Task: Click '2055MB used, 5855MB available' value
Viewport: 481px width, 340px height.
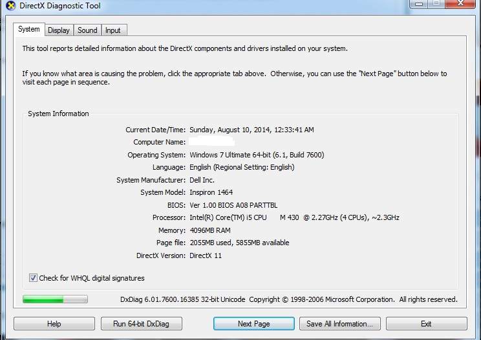Action: pyautogui.click(x=239, y=243)
